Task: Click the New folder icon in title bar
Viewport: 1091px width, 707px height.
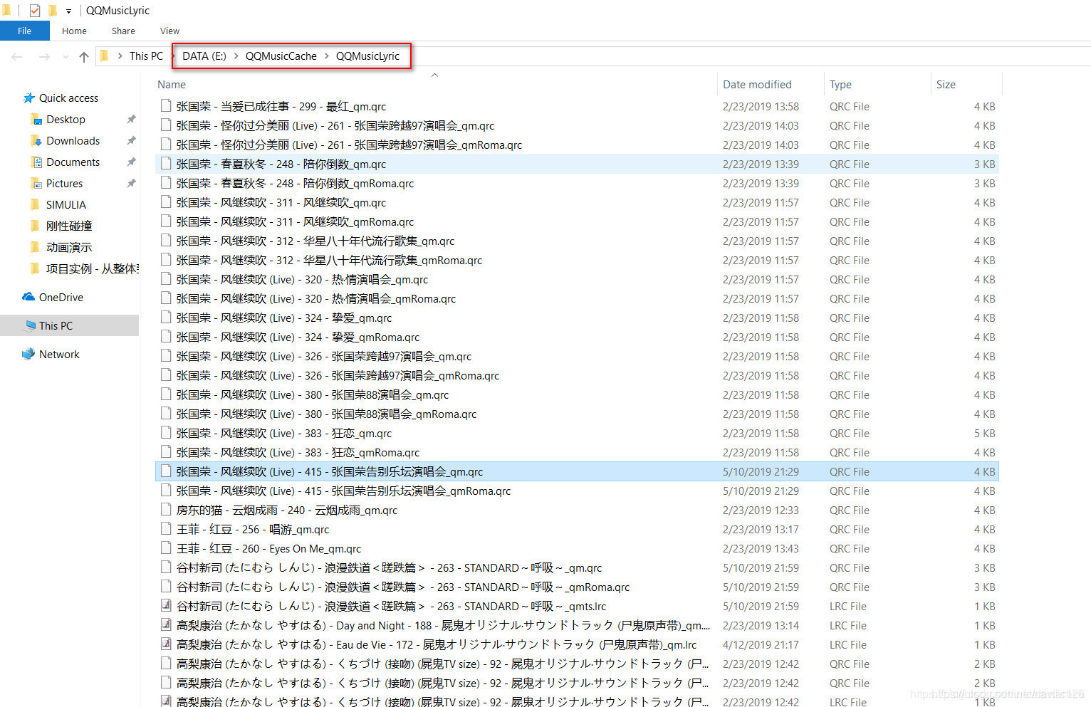Action: pos(53,11)
